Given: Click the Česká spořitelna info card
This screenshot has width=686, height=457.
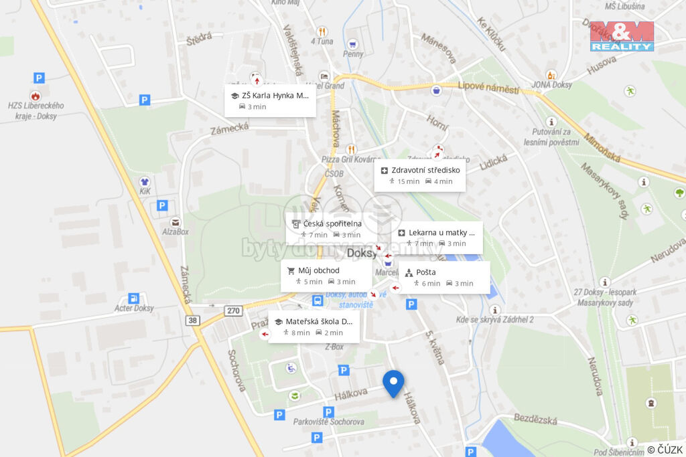Looking at the screenshot, I should point(331,229).
